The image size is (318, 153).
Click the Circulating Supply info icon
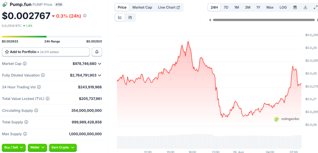(x=36, y=110)
